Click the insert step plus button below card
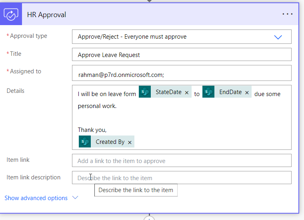304x220 pixels. click(x=149, y=218)
